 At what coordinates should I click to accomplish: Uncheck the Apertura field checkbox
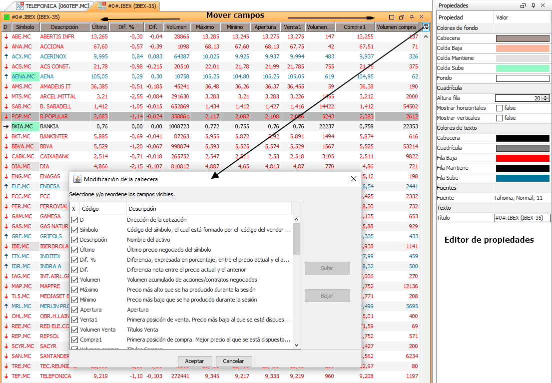[x=74, y=310]
